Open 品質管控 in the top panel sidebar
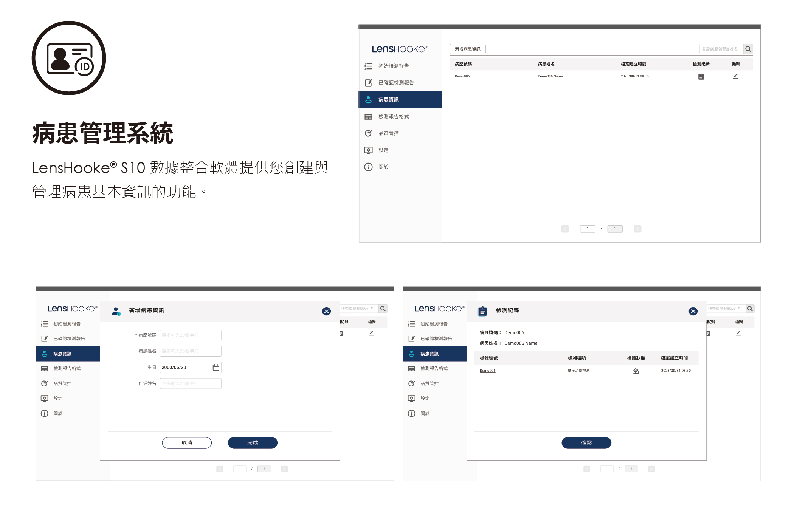The width and height of the screenshot is (786, 521). click(388, 133)
